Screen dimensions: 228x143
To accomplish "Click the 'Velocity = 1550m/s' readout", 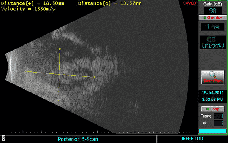I will pos(28,9).
